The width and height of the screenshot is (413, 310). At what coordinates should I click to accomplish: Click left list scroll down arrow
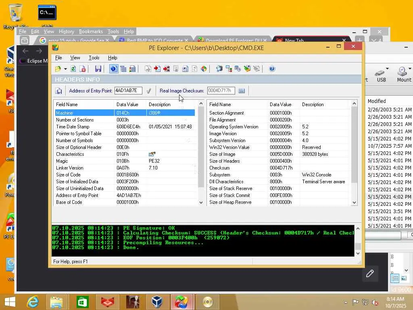pyautogui.click(x=201, y=203)
